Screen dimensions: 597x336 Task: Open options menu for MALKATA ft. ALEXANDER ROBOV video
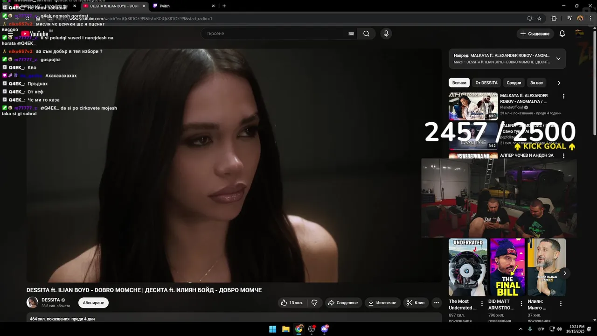pos(563,96)
